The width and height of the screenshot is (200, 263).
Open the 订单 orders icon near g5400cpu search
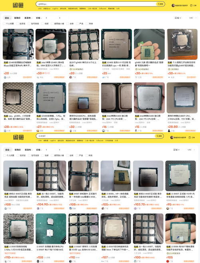[193, 6]
